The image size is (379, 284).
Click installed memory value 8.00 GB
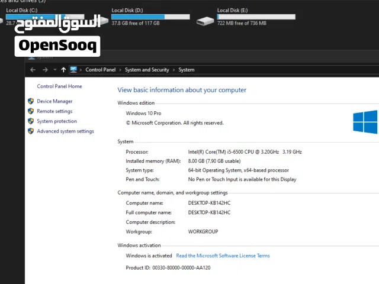[x=214, y=161]
